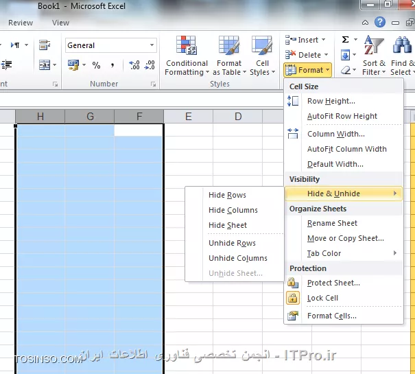Select column G header
Viewport: 415px width, 374px height.
[x=90, y=117]
